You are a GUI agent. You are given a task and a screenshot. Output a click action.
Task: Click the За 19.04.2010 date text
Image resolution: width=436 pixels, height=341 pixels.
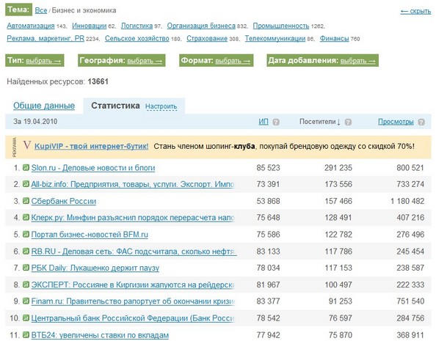35,122
